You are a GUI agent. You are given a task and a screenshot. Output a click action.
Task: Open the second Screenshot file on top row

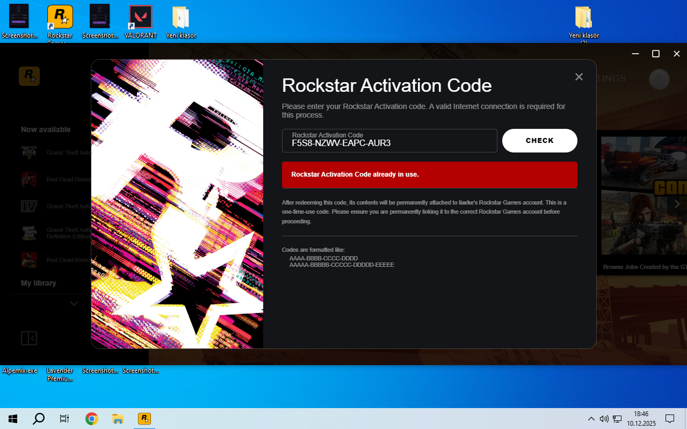point(100,23)
